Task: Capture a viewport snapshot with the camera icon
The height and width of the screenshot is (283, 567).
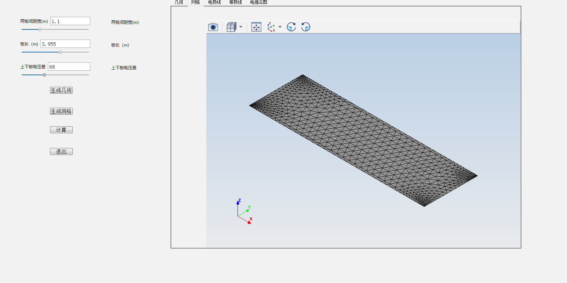Action: (x=213, y=27)
